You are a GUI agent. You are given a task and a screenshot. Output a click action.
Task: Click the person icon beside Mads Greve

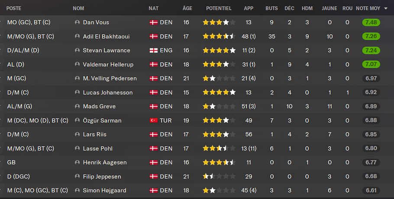tap(78, 106)
